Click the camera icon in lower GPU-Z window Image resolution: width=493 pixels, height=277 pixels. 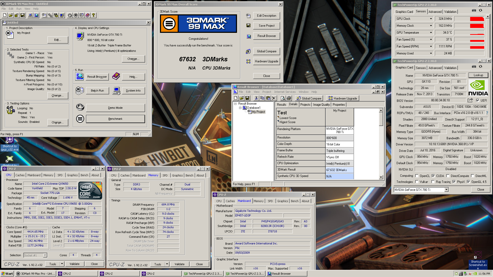coord(474,67)
